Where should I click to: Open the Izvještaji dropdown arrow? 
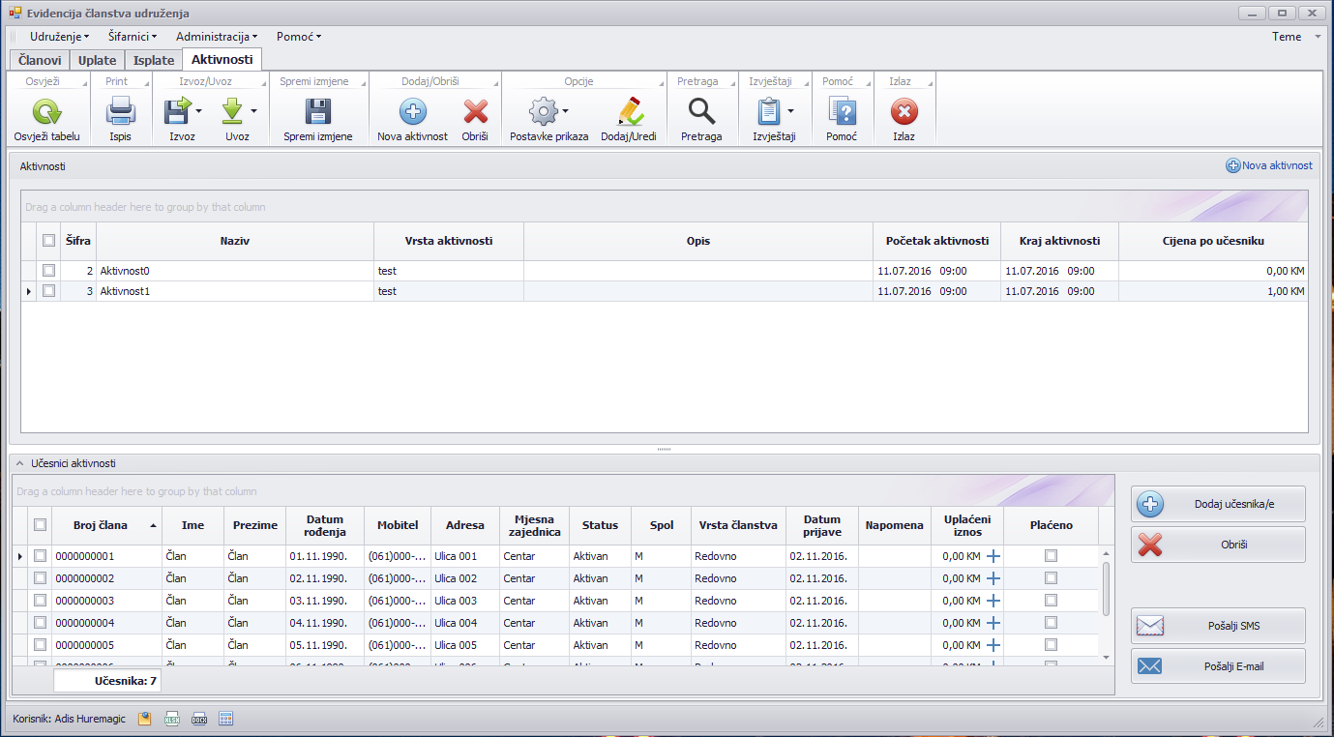click(x=790, y=112)
